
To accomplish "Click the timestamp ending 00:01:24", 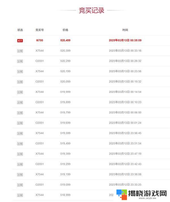I will tap(125, 123).
